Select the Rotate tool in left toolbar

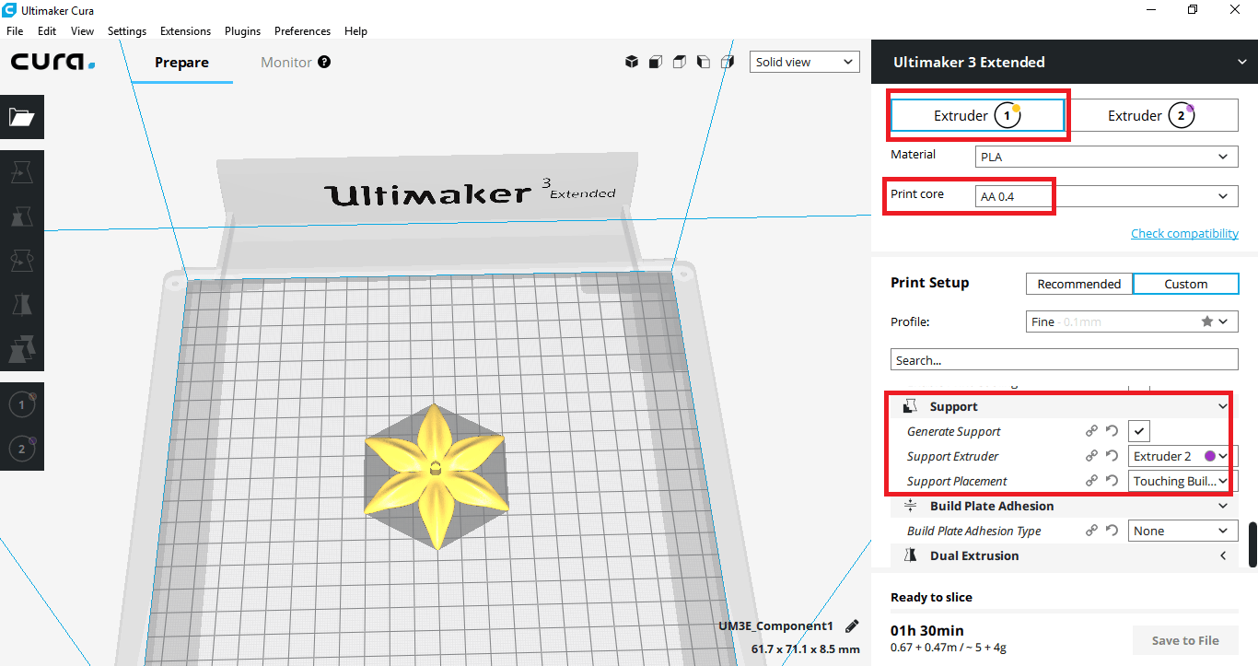(x=21, y=261)
